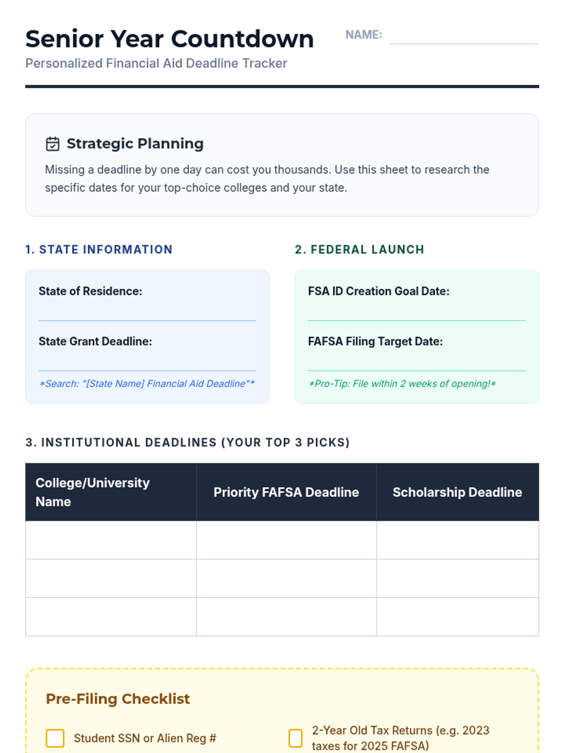564x753 pixels.
Task: Click third row college name cell
Action: click(111, 617)
